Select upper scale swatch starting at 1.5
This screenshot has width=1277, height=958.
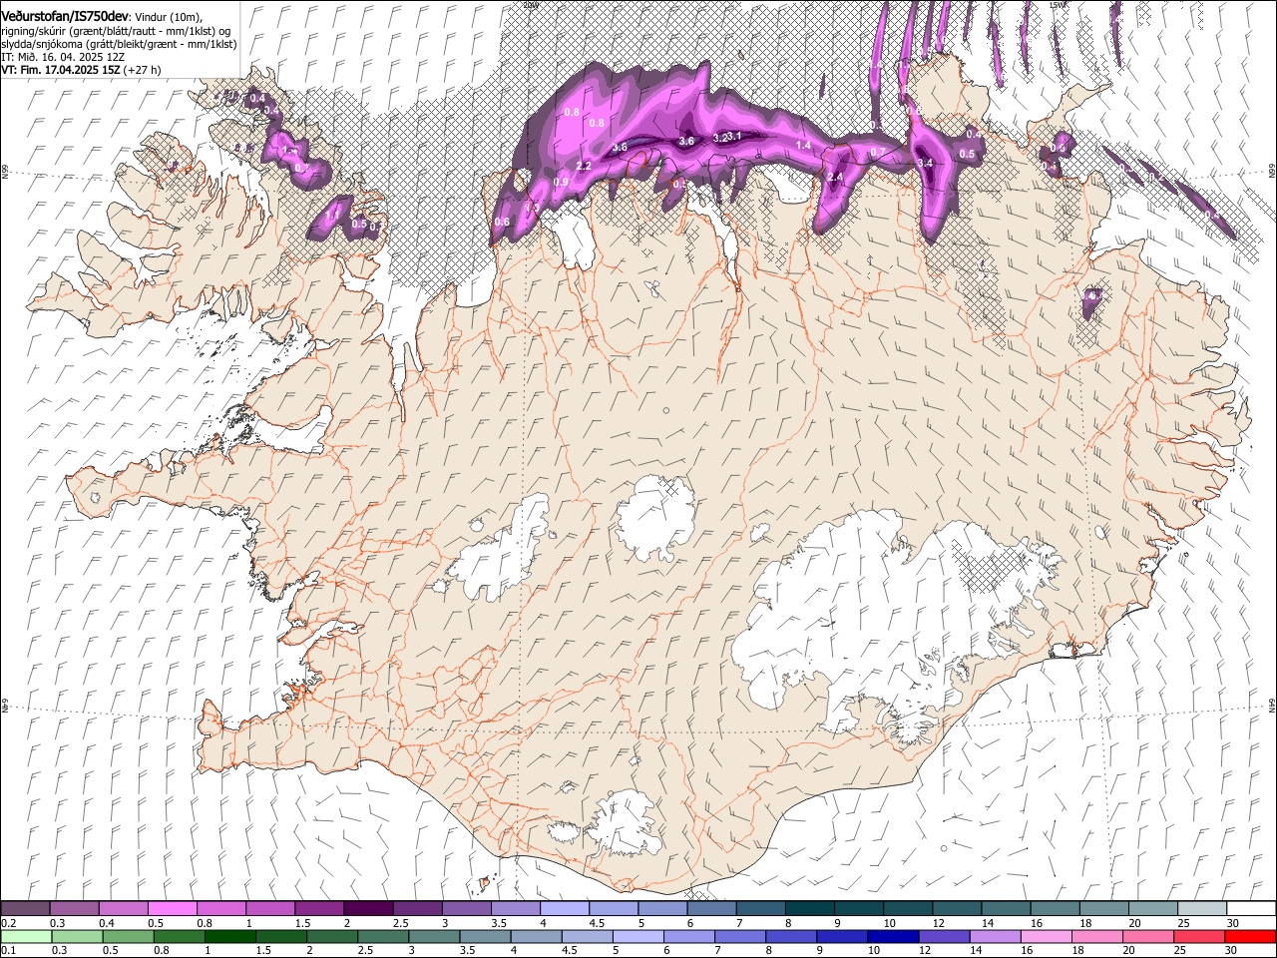[318, 908]
